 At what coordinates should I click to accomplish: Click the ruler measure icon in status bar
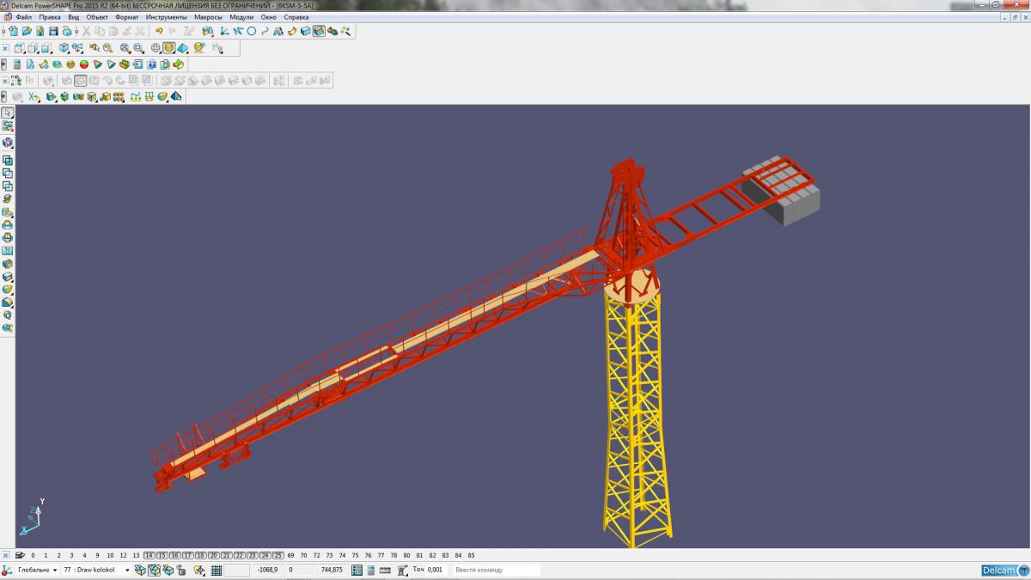[x=385, y=570]
